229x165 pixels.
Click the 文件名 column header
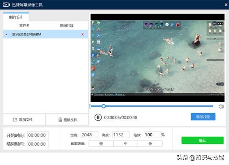pyautogui.click(x=24, y=25)
